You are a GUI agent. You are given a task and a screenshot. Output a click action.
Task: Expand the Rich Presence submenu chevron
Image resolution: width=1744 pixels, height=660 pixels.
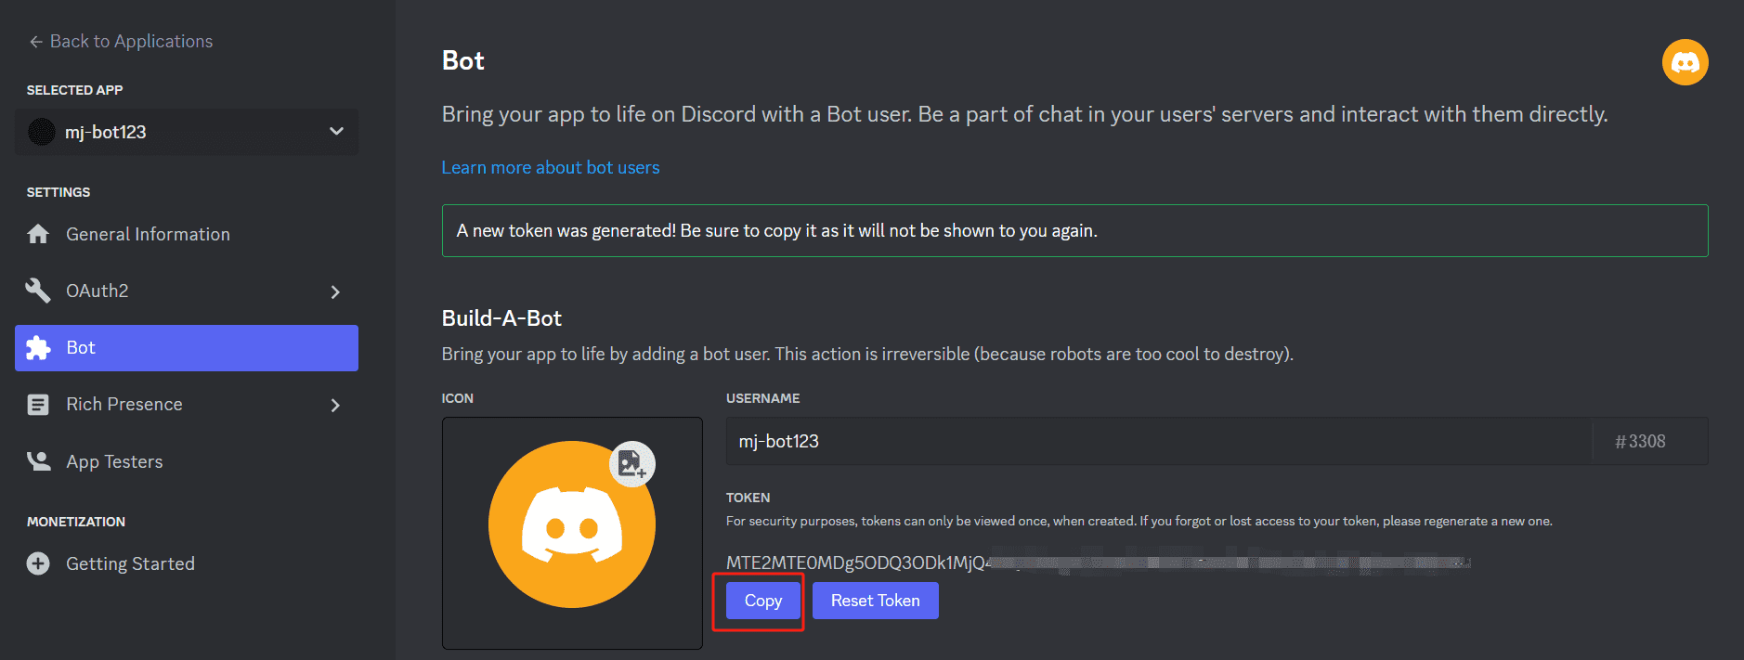[335, 405]
